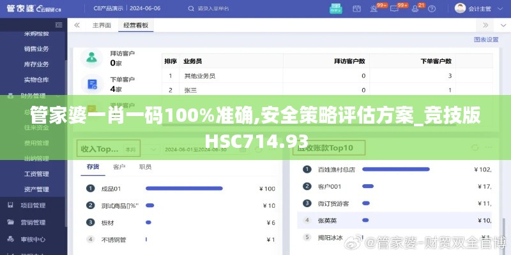This screenshot has height=255, width=511.
Task: Expand 项目管理 in the sidebar
Action: pyautogui.click(x=33, y=206)
